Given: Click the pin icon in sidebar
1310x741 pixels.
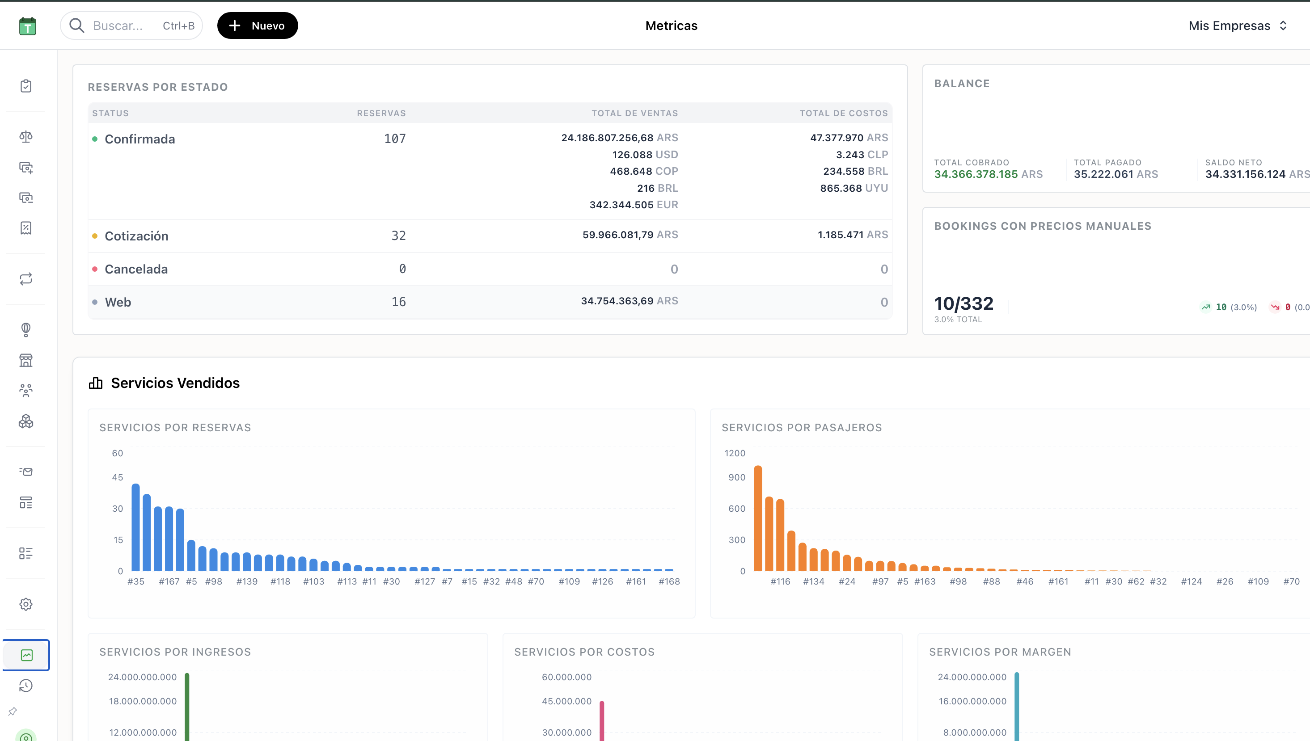Looking at the screenshot, I should click(x=13, y=712).
